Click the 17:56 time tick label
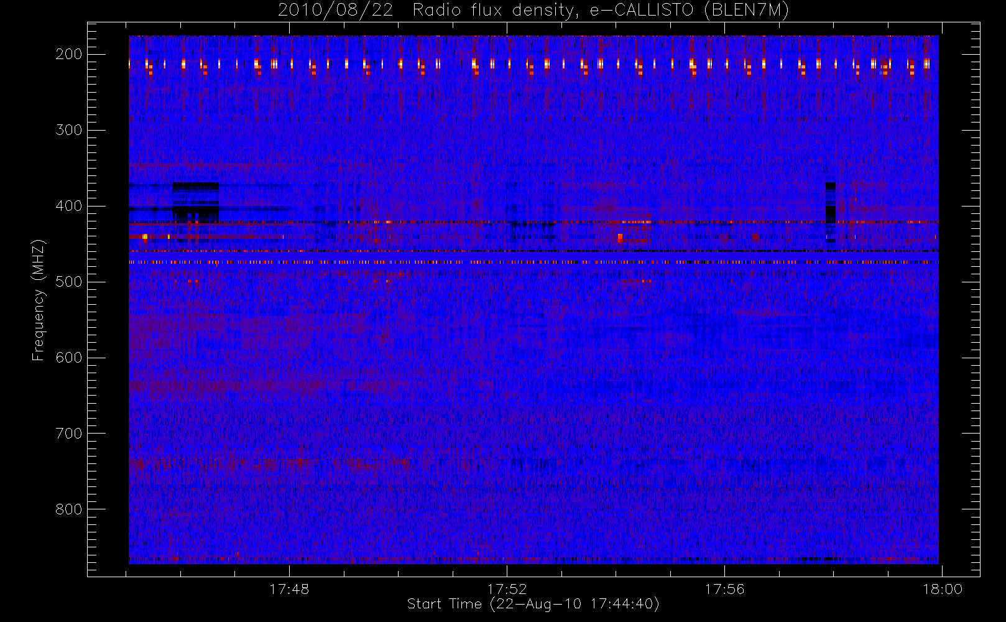Image resolution: width=1006 pixels, height=622 pixels. (724, 589)
